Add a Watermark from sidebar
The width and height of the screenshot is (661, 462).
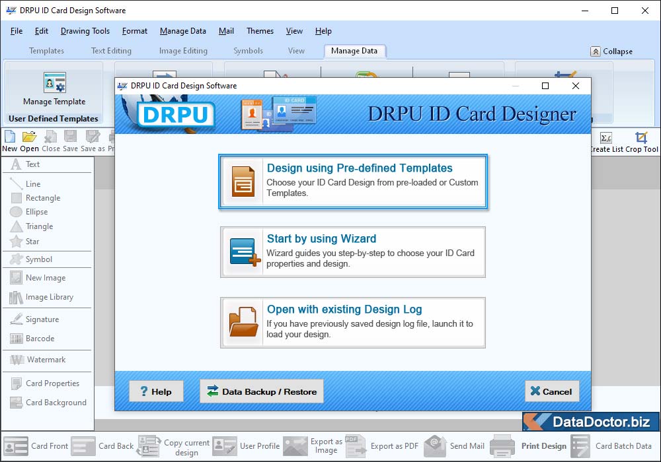[38, 360]
